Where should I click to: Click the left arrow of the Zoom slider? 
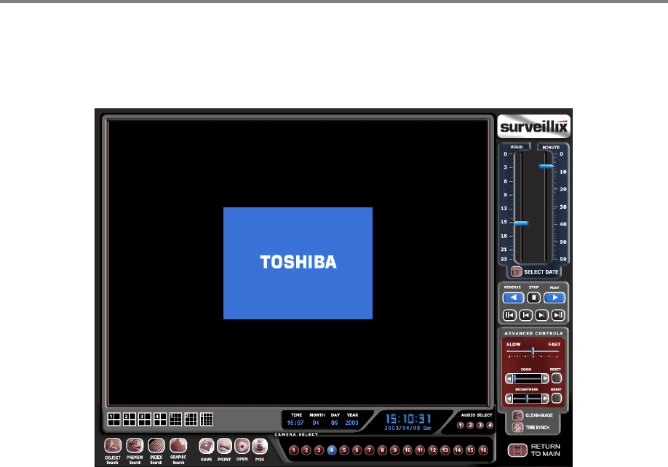point(509,378)
